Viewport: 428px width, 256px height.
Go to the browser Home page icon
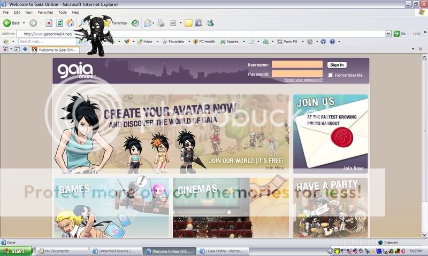pos(70,23)
